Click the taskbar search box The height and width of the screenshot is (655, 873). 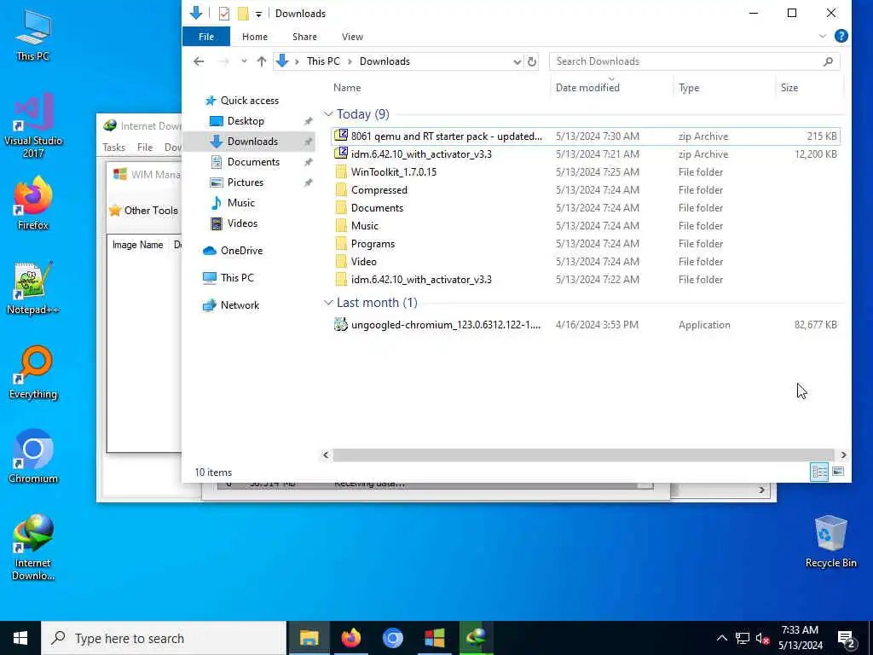coord(163,638)
